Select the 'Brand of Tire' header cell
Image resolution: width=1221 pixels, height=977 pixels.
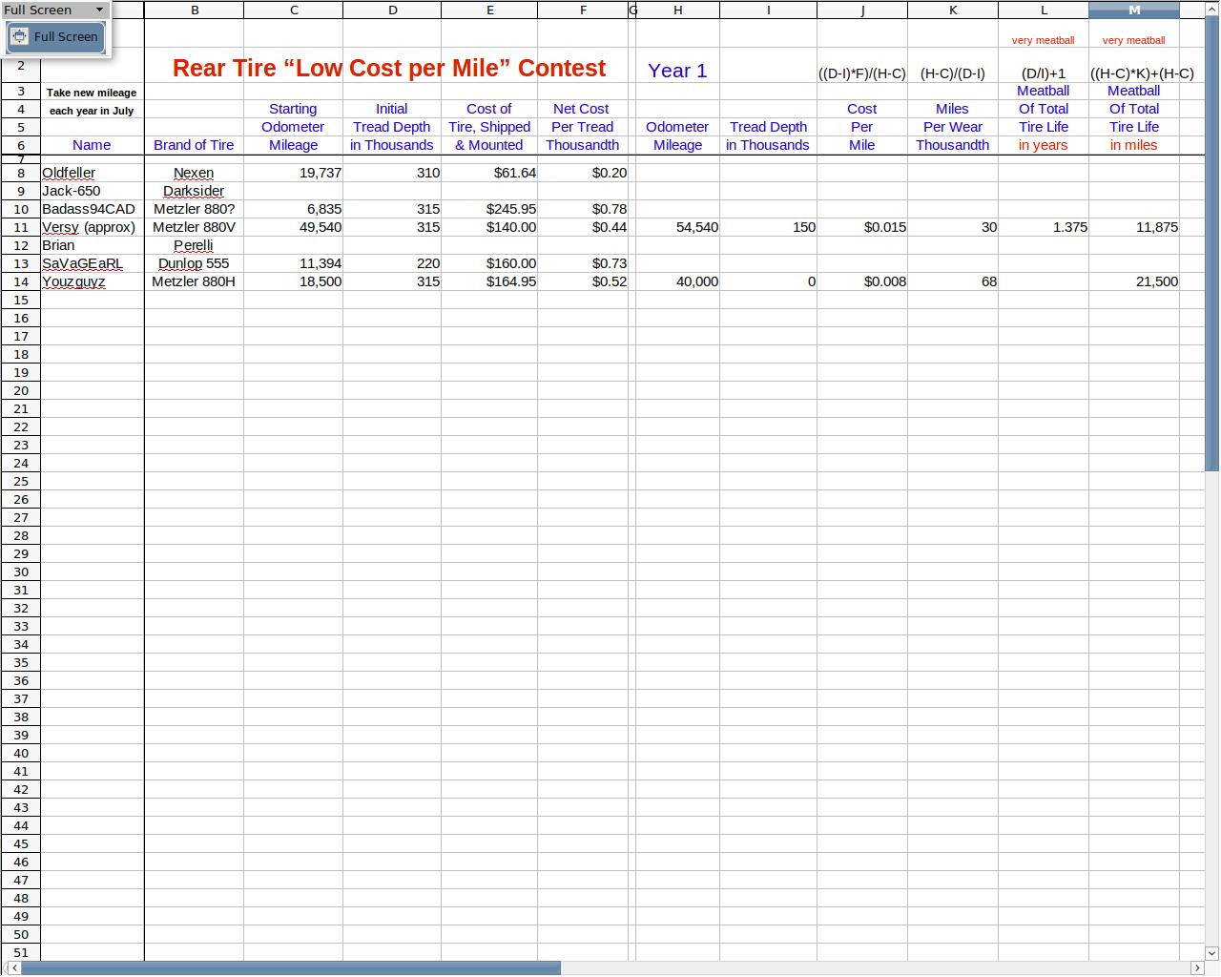[x=194, y=145]
